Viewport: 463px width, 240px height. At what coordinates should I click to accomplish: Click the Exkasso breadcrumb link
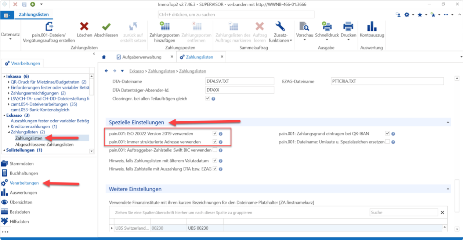click(137, 71)
